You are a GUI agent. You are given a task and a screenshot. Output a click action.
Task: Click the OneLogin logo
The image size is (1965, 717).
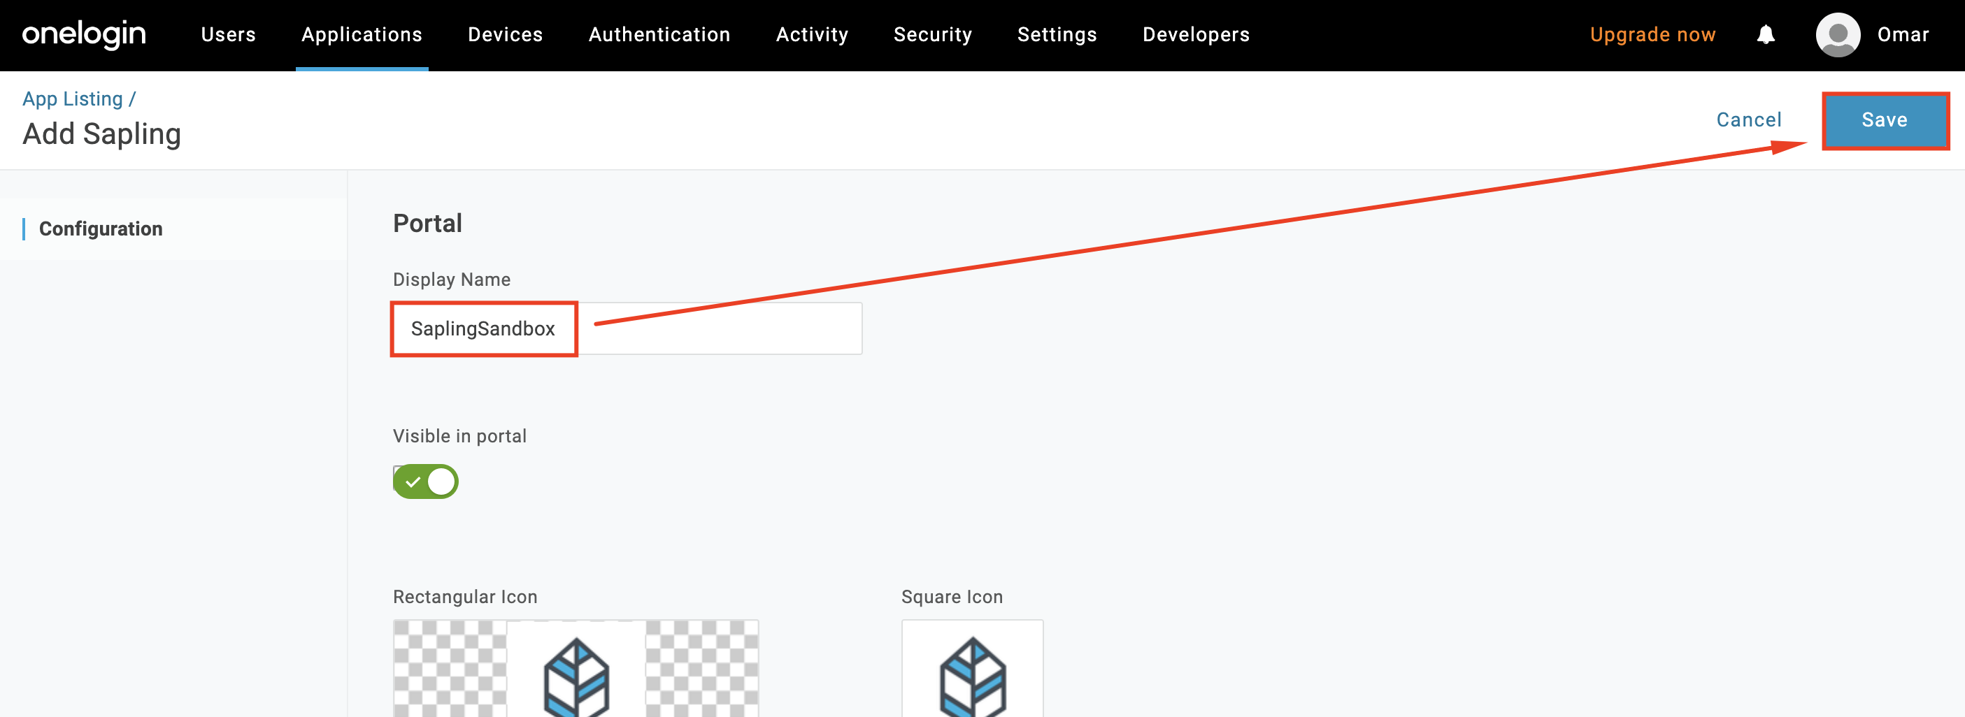tap(84, 34)
